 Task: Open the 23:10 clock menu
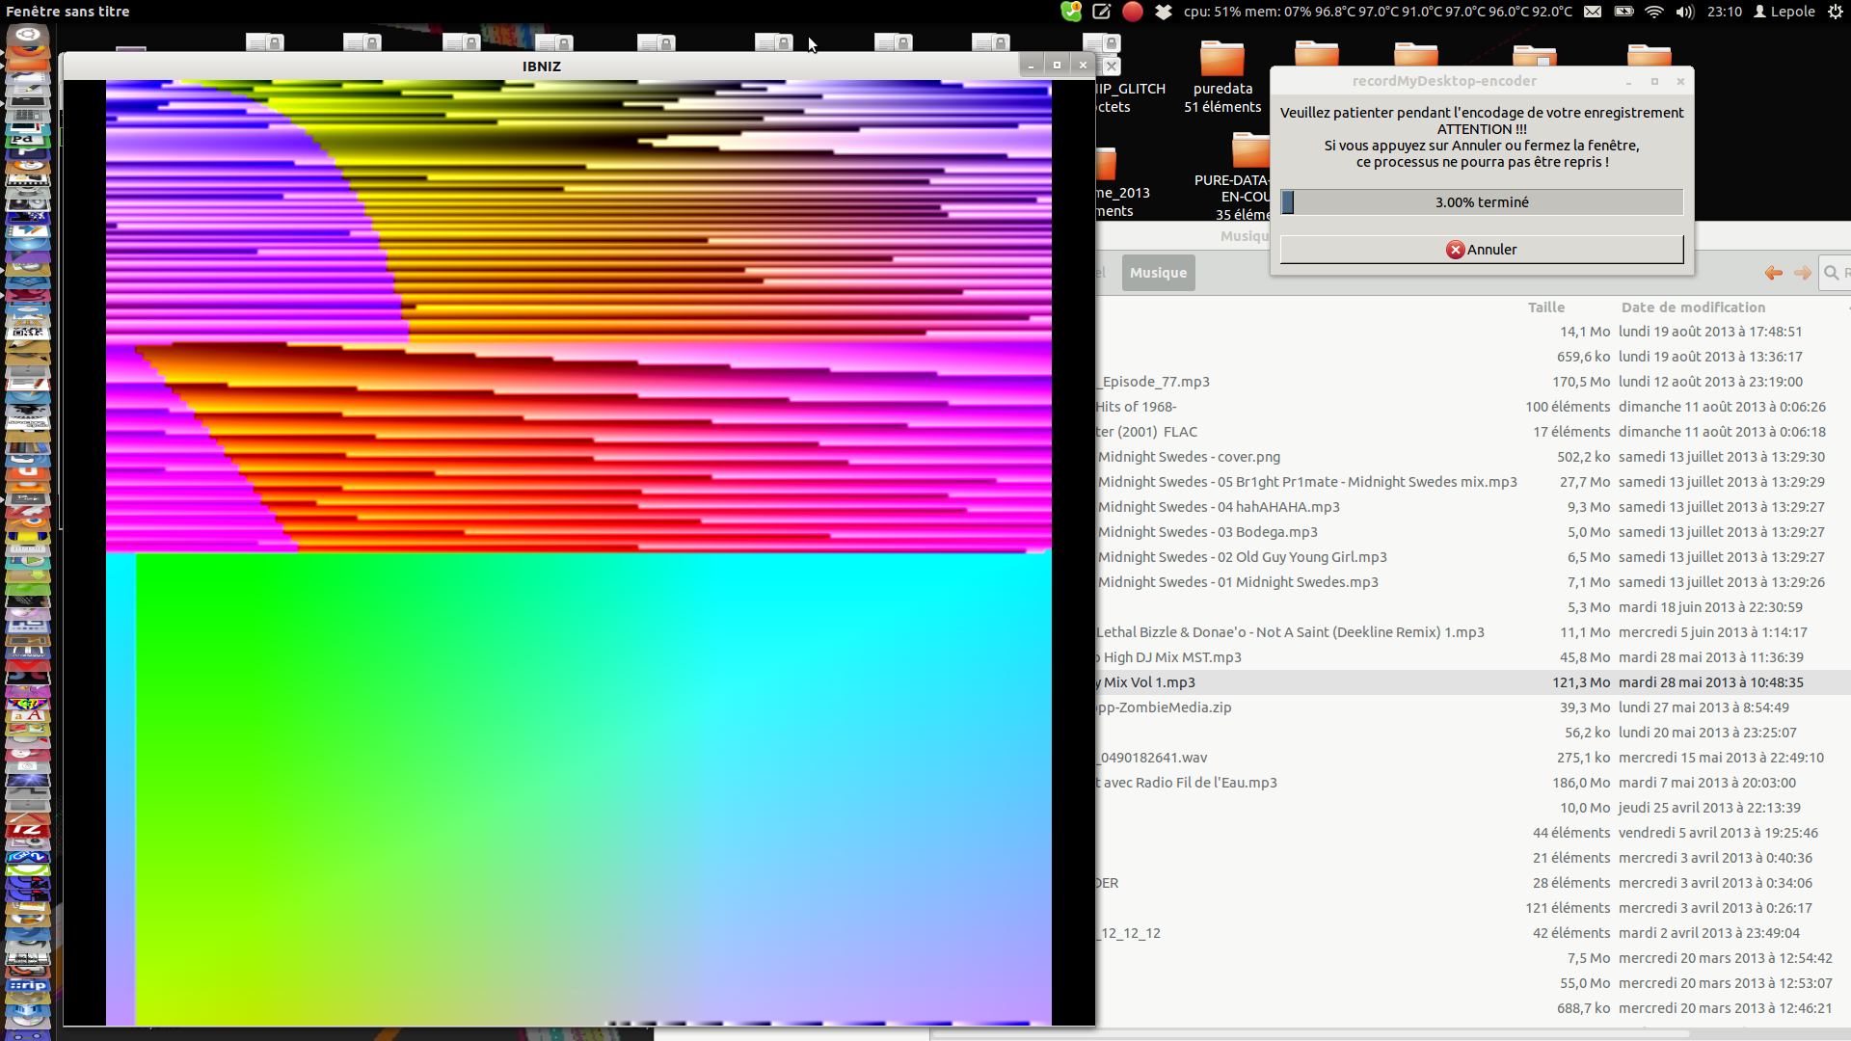click(1724, 12)
